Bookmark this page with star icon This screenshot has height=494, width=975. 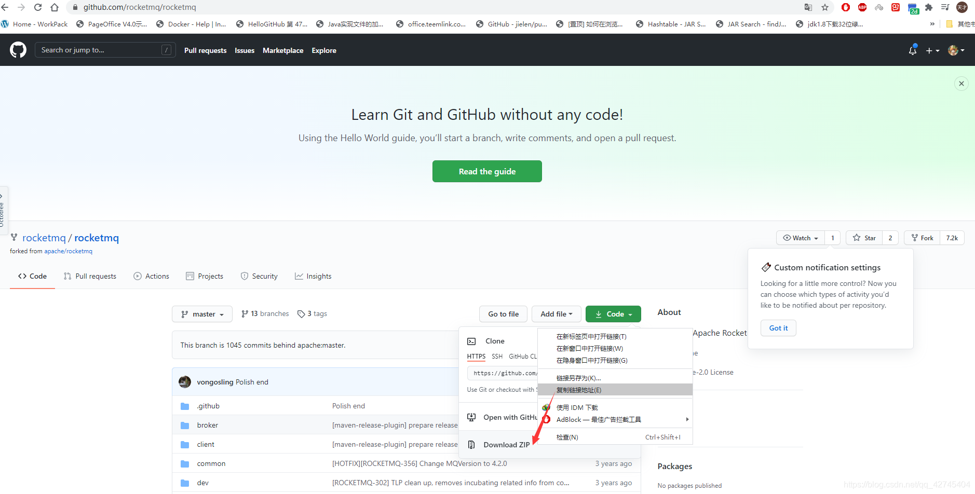coord(825,7)
